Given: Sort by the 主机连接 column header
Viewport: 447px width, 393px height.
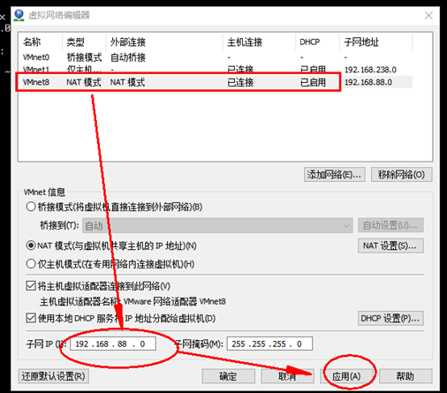Looking at the screenshot, I should pos(259,42).
